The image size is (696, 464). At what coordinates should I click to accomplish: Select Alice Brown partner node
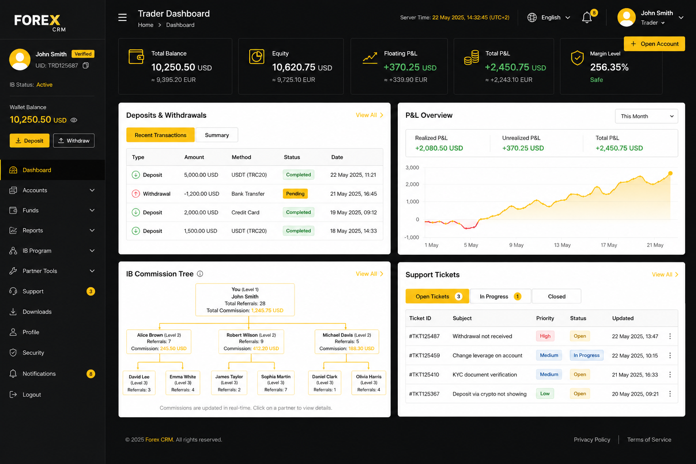click(159, 342)
